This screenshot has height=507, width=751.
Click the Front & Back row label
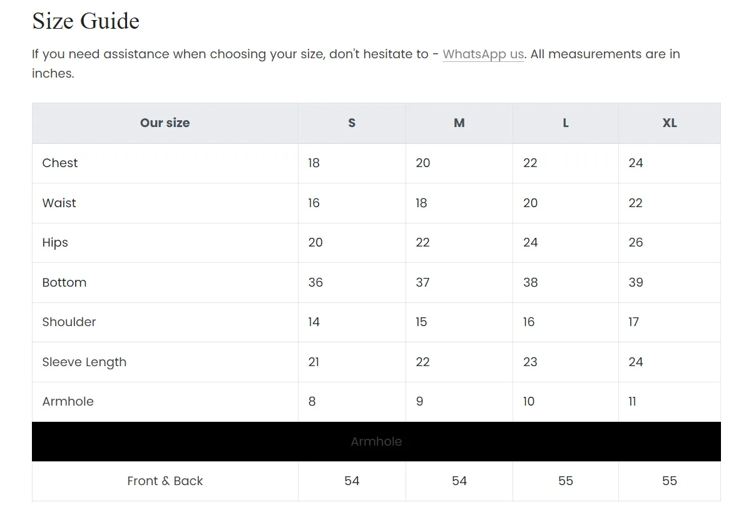165,481
